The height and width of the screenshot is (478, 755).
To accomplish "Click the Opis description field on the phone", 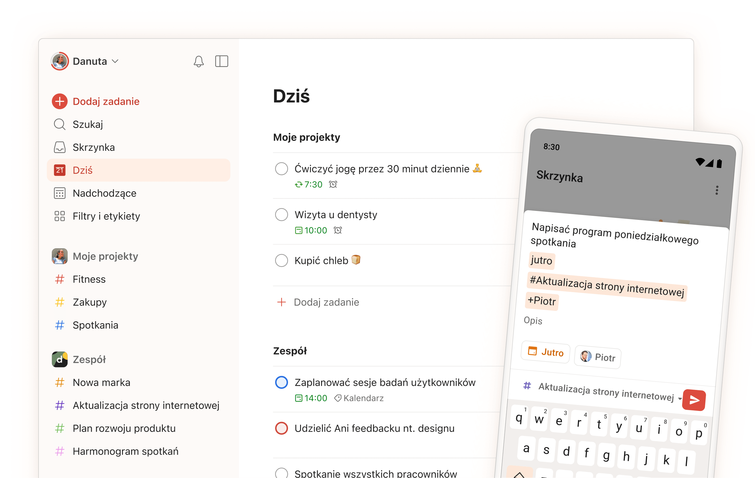I will click(x=533, y=321).
